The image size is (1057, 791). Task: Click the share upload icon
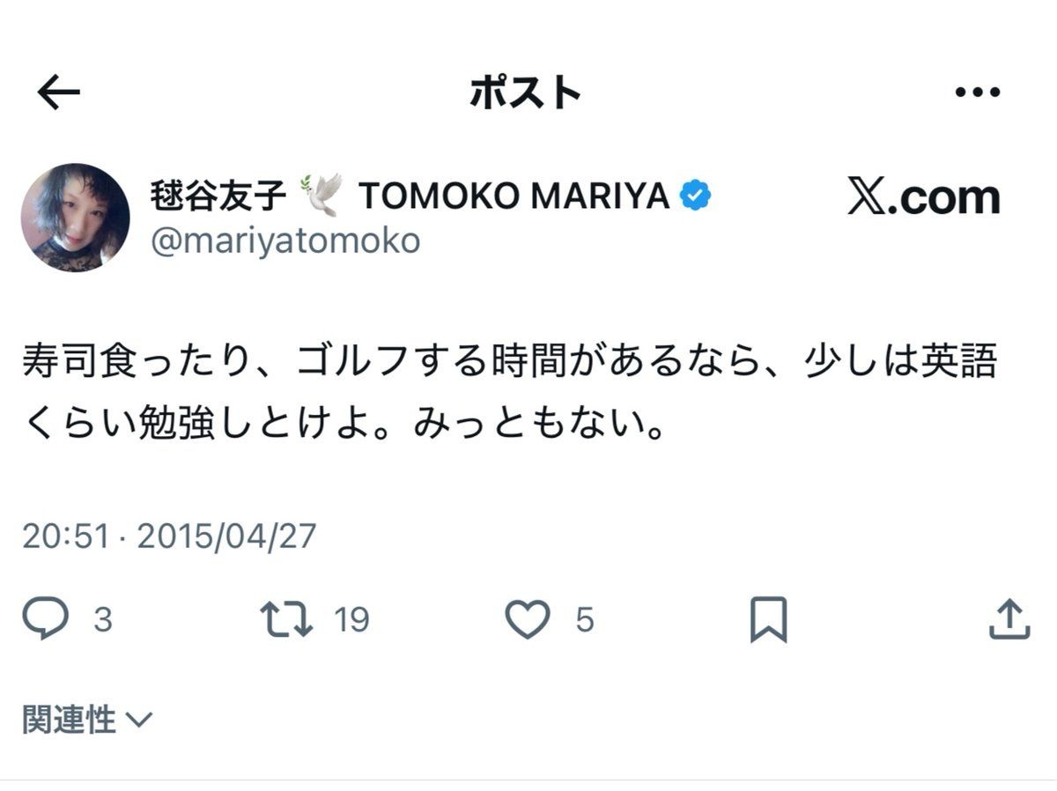[x=1009, y=619]
